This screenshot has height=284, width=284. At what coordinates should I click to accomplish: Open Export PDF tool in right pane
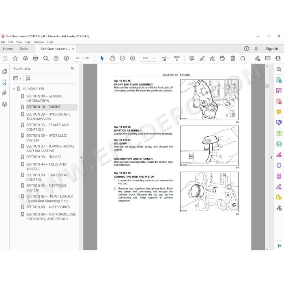[x=279, y=80]
